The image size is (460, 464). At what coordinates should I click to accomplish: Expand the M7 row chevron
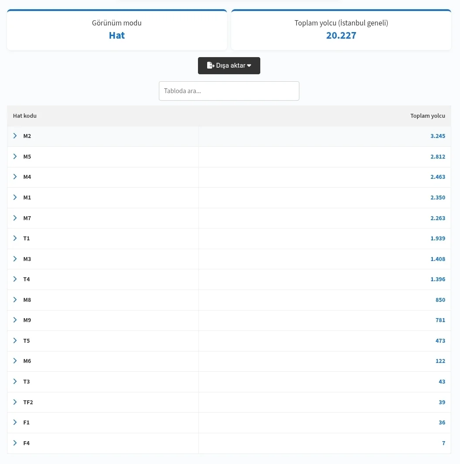tap(15, 218)
